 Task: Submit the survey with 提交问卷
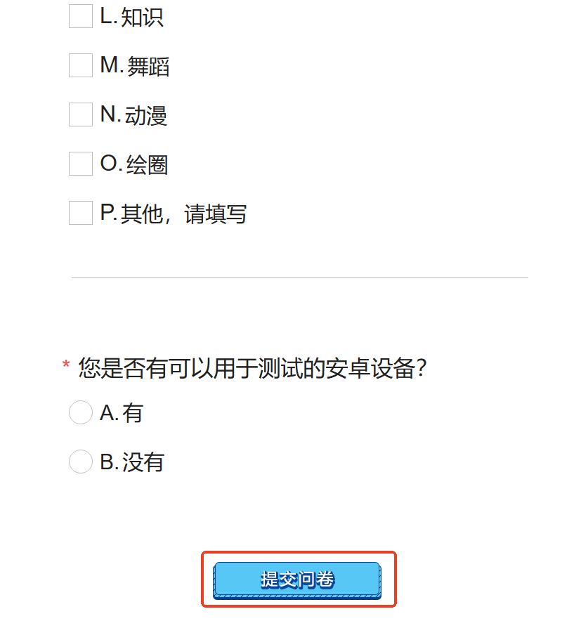click(297, 580)
